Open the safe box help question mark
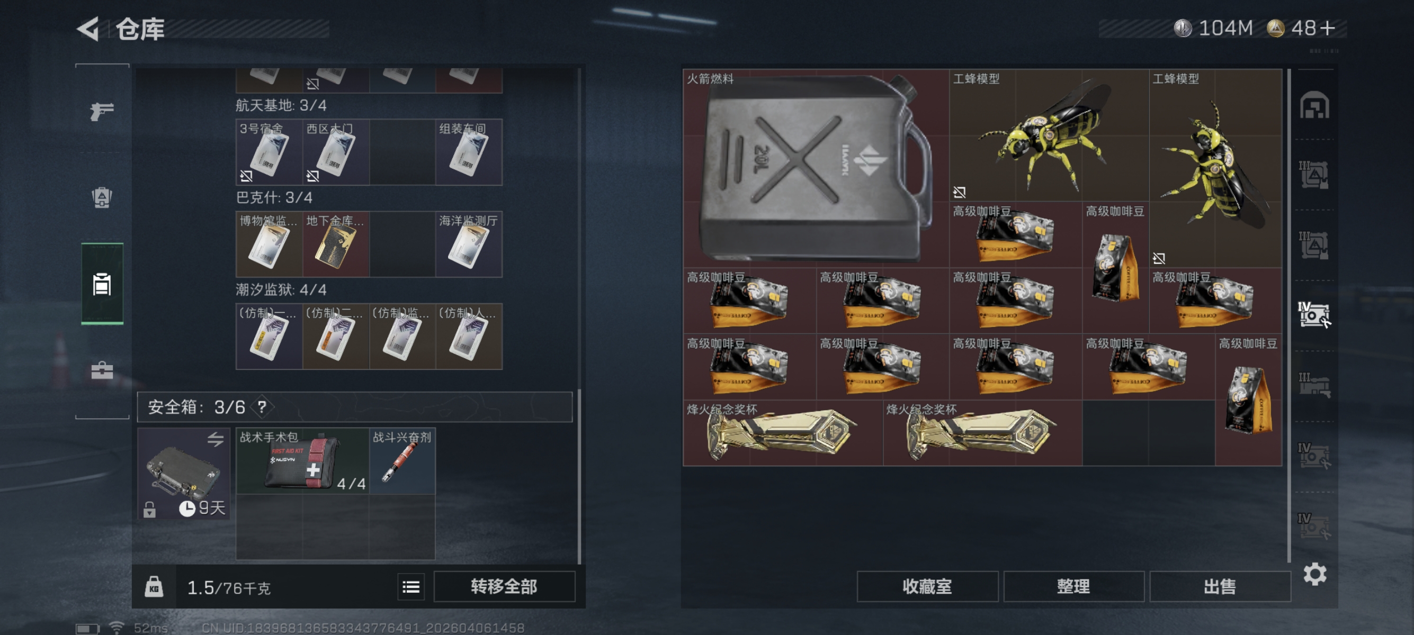The width and height of the screenshot is (1414, 635). point(262,407)
